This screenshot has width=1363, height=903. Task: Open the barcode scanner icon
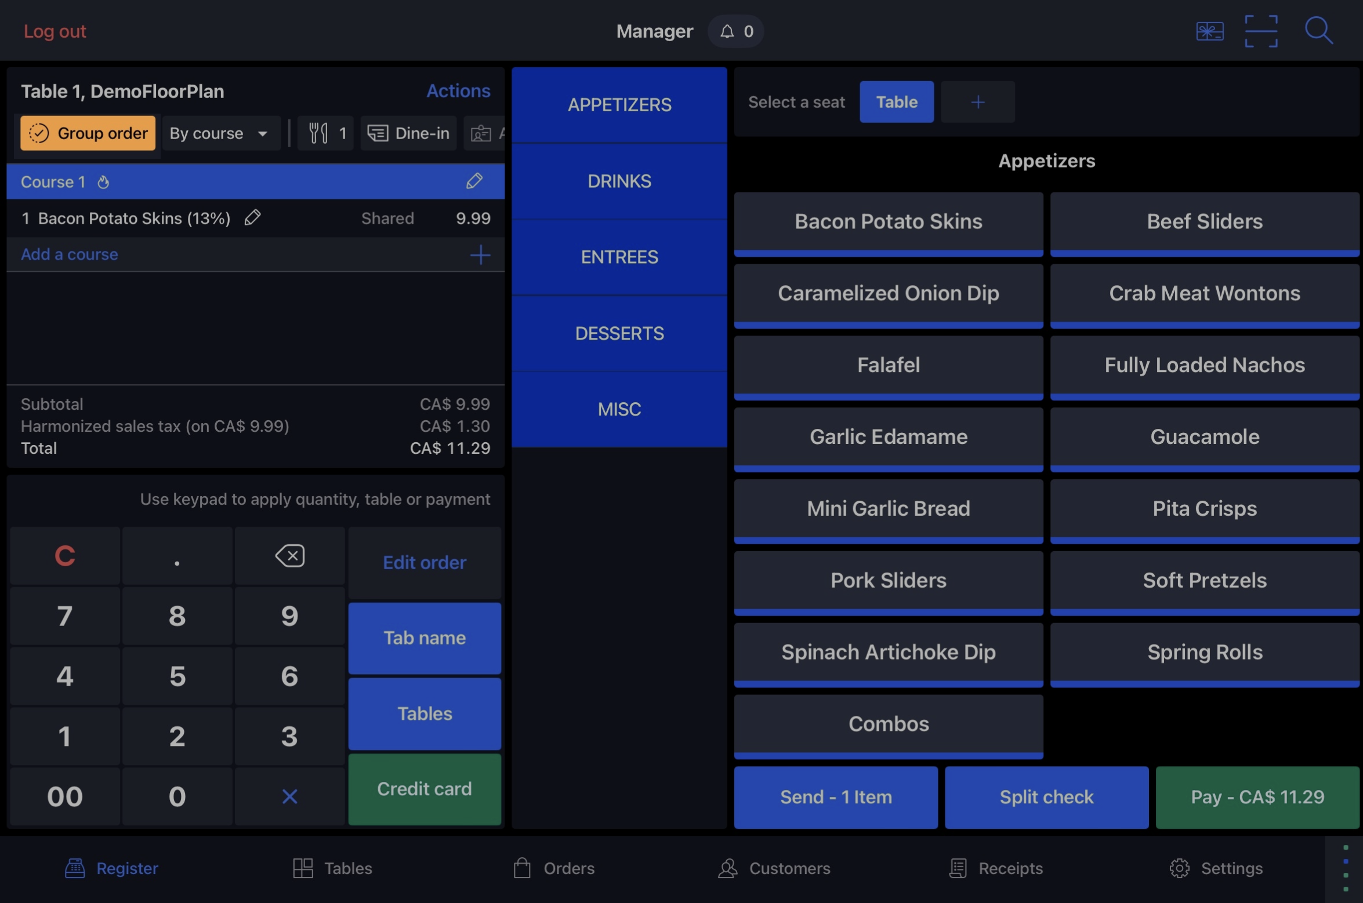(x=1260, y=31)
